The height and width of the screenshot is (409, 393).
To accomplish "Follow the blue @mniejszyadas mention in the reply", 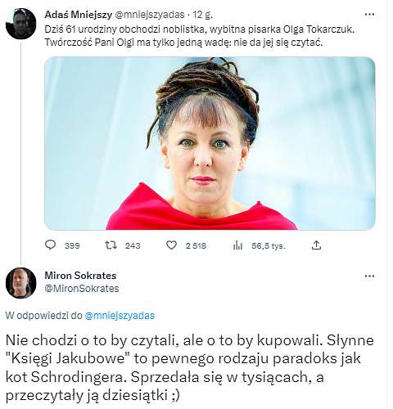I will coord(120,316).
